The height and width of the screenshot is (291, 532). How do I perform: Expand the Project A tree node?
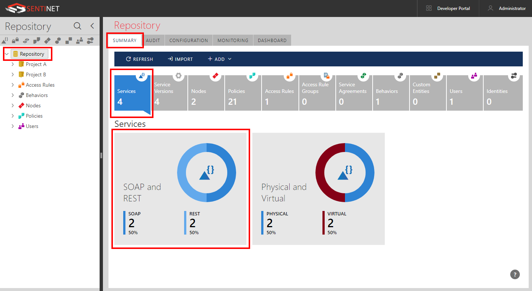pos(13,64)
